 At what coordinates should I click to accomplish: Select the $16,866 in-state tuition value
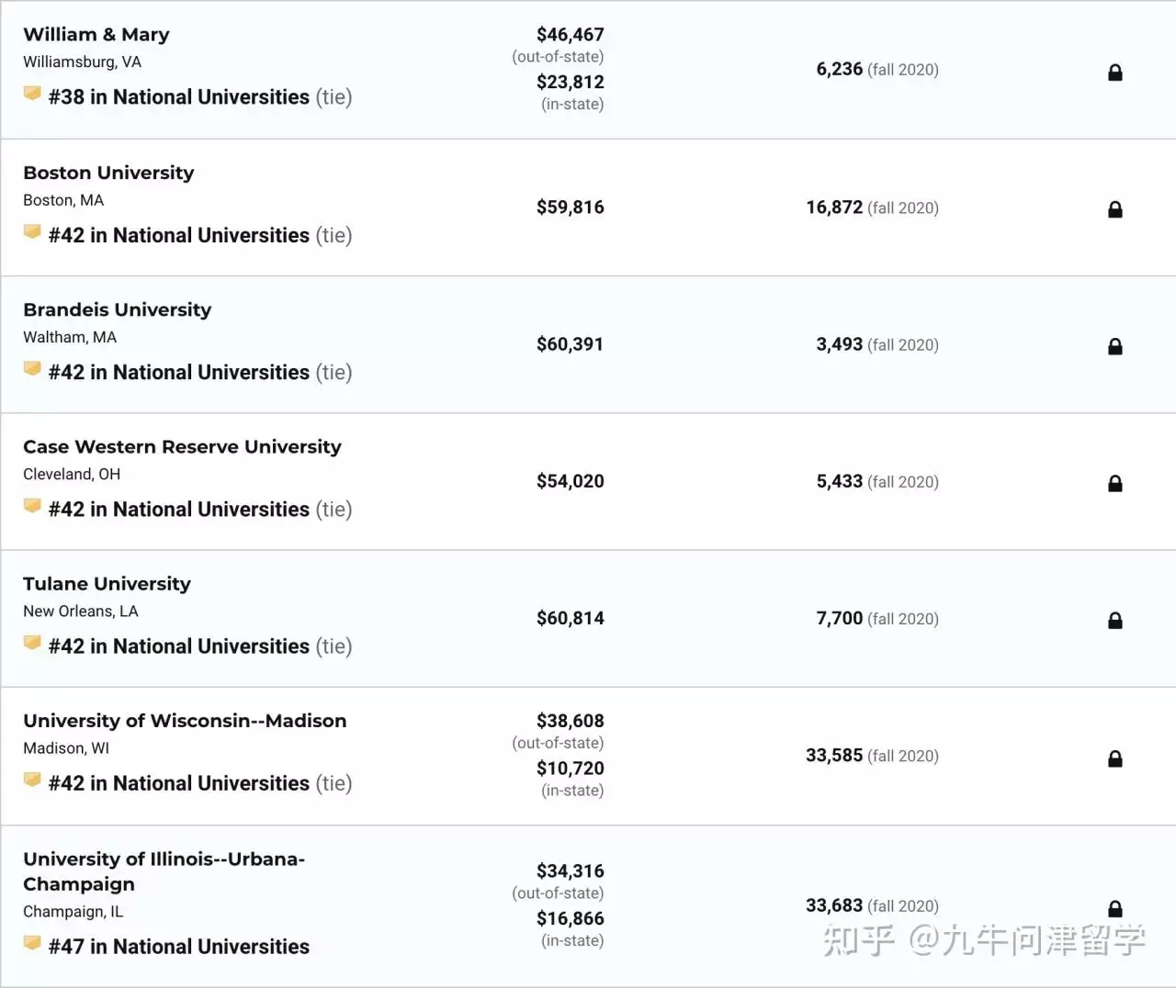571,918
